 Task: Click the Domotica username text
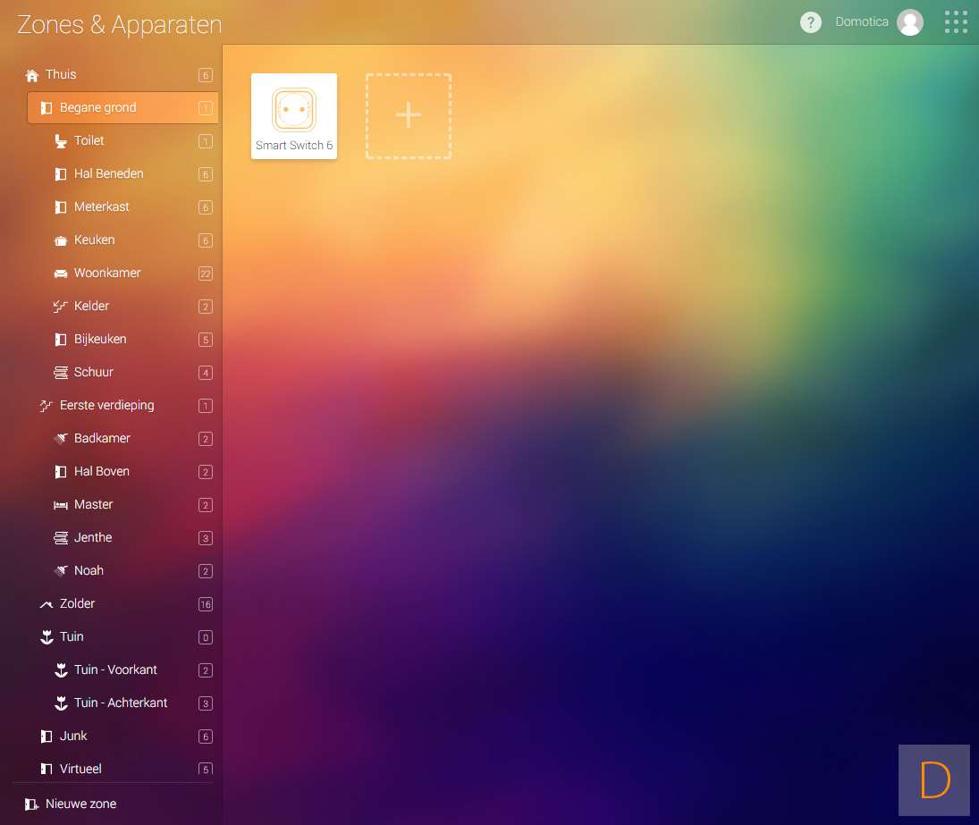coord(862,21)
